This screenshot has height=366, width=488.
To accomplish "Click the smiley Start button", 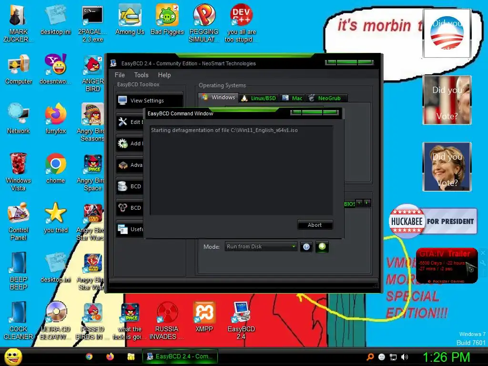I will point(13,356).
